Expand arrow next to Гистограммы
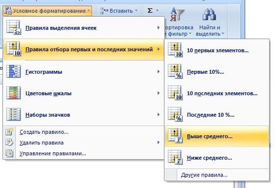 (159, 71)
